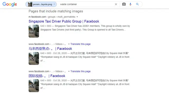This screenshot has width=169, height=95.
Task: Open the '国际视频- 。 | Facebook' result link
Action: coord(47,76)
